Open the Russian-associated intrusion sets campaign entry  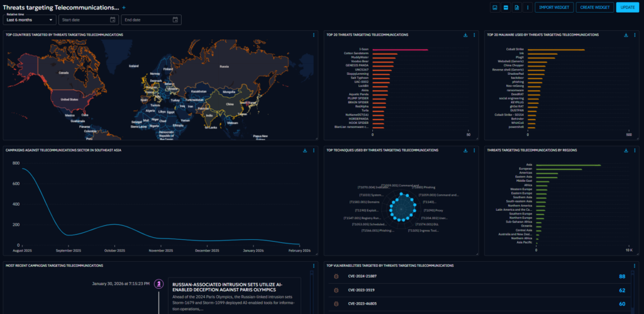pos(235,296)
